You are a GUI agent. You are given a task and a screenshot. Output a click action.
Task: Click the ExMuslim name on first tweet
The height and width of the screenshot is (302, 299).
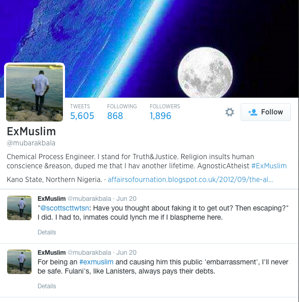[52, 199]
